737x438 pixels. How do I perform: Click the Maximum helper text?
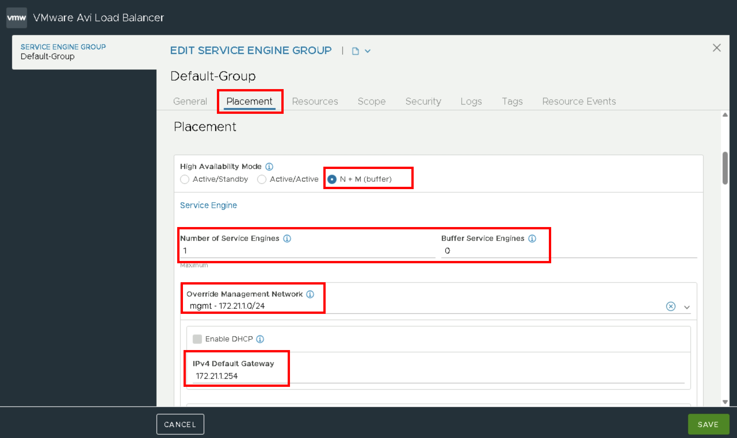point(194,265)
